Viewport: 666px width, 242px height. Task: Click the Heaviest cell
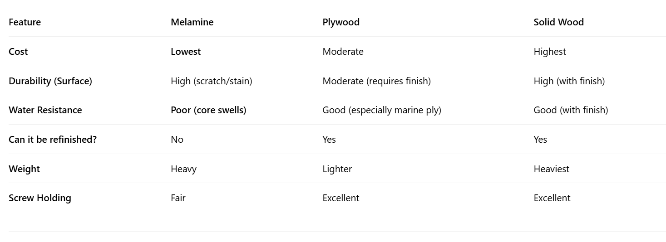point(551,169)
